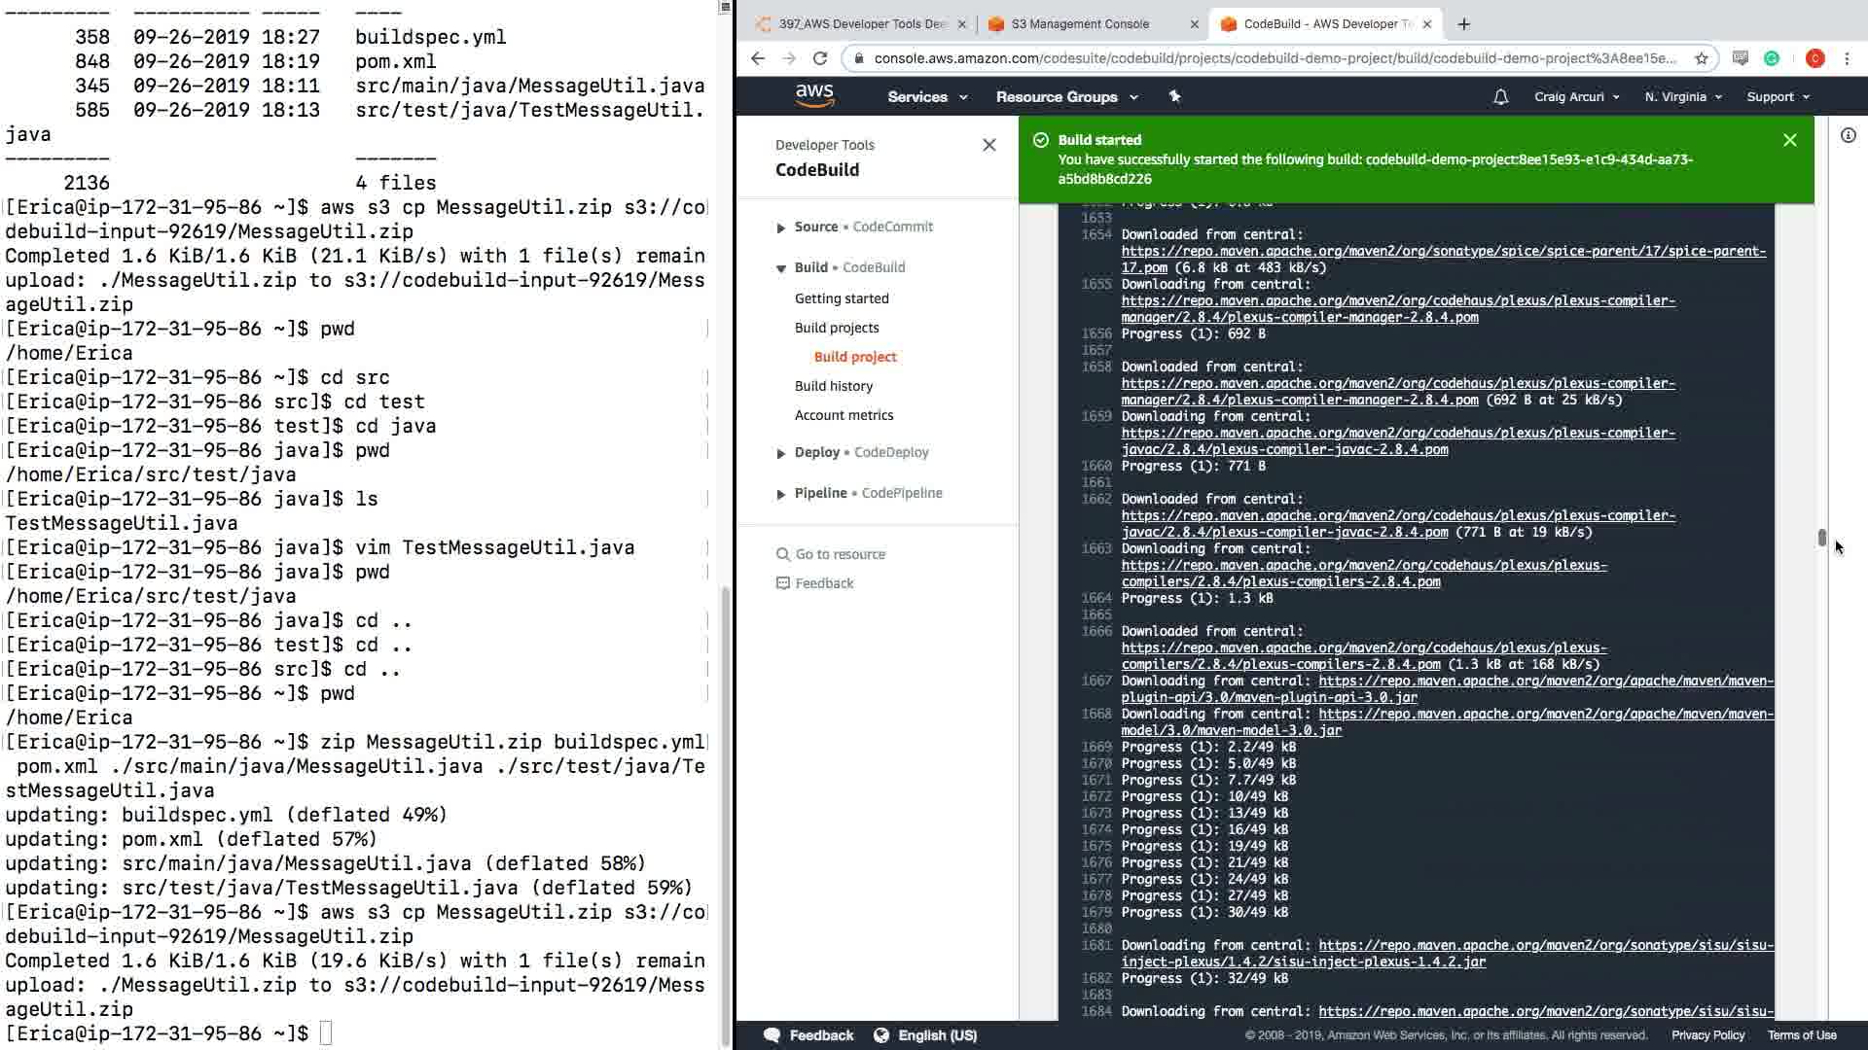Close the Developer Tools side navigation

tap(988, 145)
